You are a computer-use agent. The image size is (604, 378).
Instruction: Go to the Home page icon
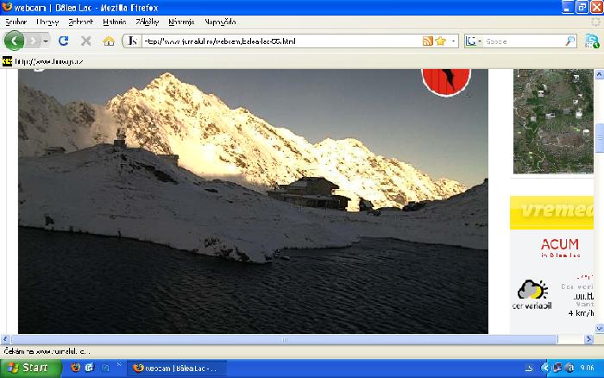click(109, 41)
